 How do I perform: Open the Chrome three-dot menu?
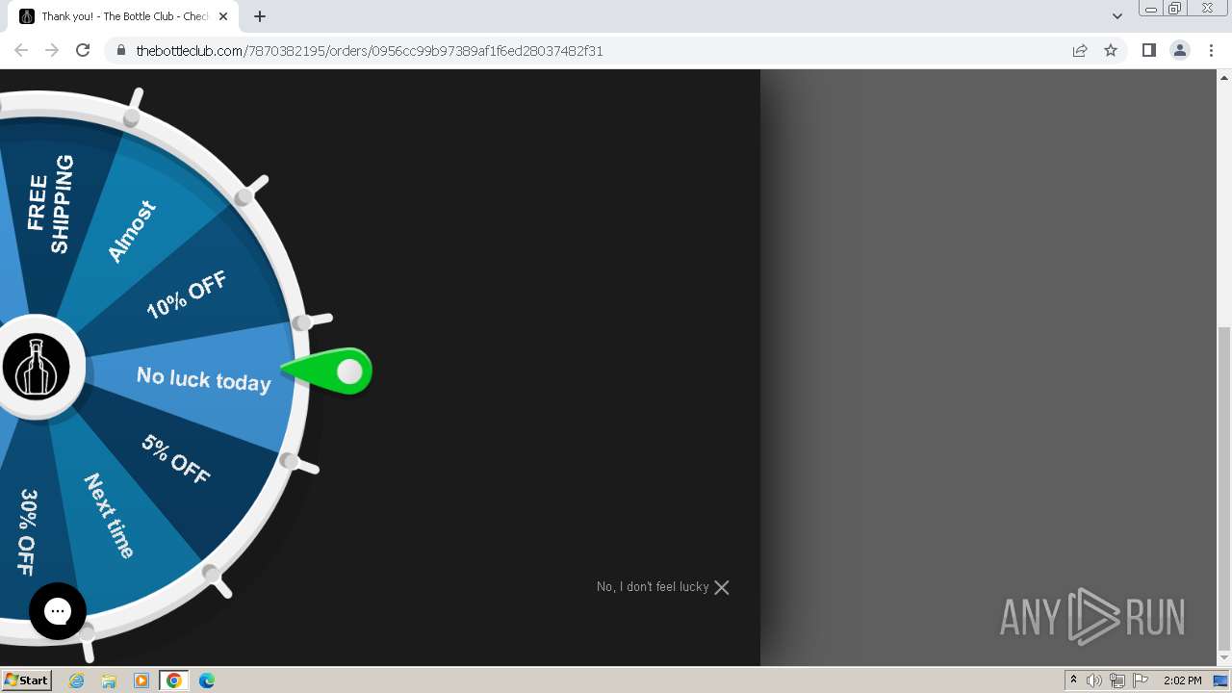click(x=1212, y=50)
